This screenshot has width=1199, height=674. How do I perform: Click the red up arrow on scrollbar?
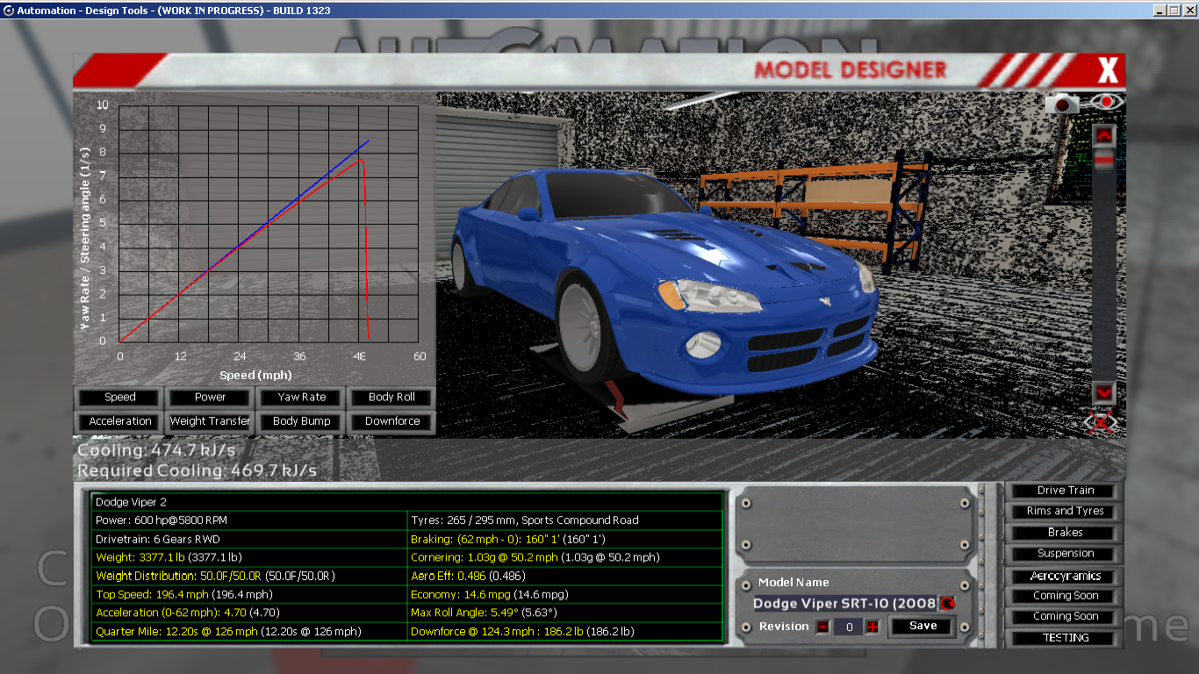(x=1104, y=135)
